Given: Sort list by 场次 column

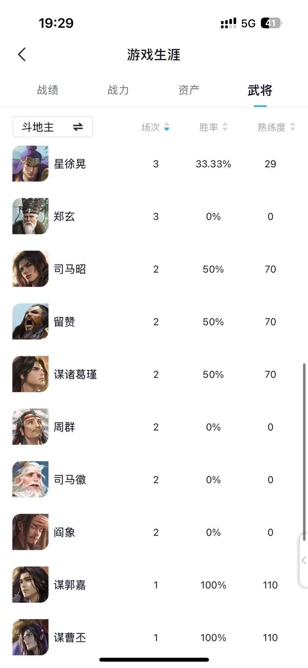Looking at the screenshot, I should click(155, 127).
